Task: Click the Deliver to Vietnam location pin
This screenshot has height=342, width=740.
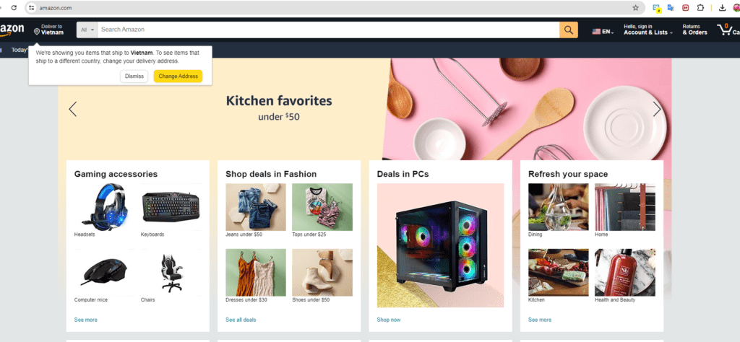Action: coord(37,31)
